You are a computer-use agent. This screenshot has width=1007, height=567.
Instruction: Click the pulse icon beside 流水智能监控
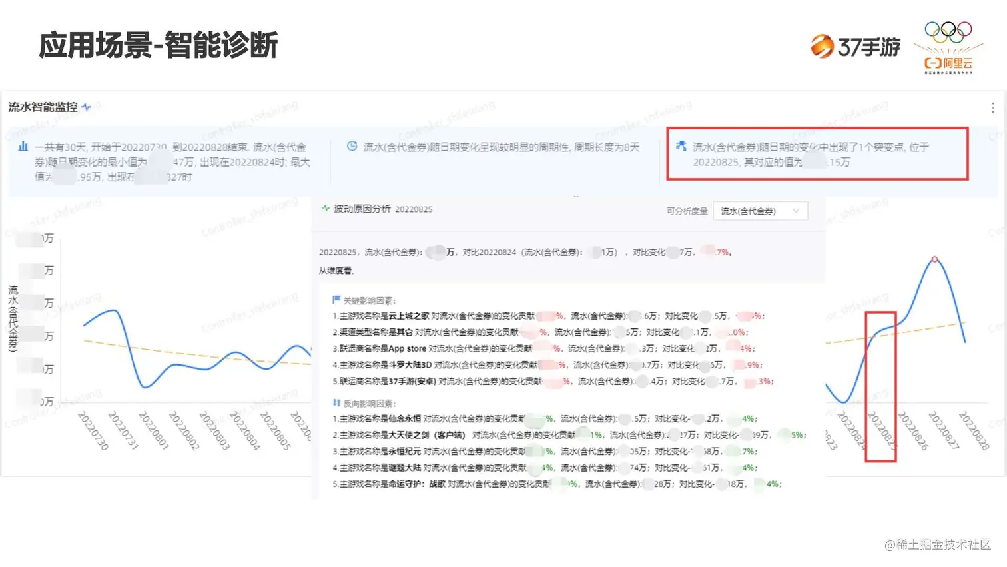click(86, 107)
